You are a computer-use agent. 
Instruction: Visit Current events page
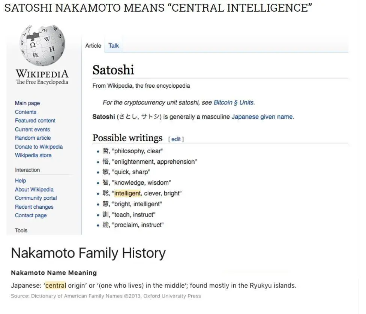pyautogui.click(x=33, y=129)
